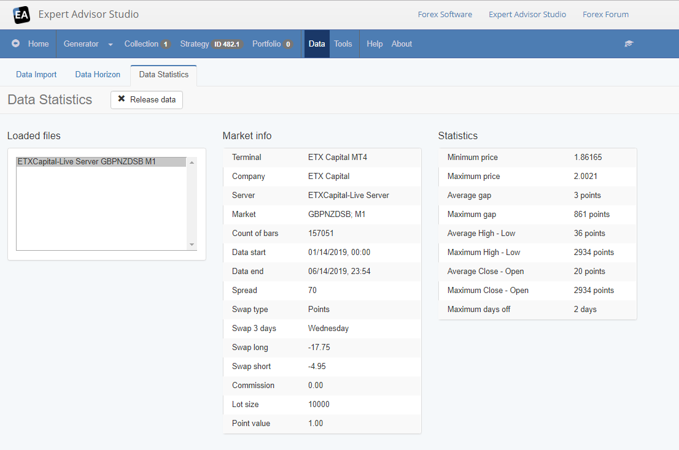Click the Maximum High - Low label
Viewport: 679px width, 450px height.
click(484, 253)
